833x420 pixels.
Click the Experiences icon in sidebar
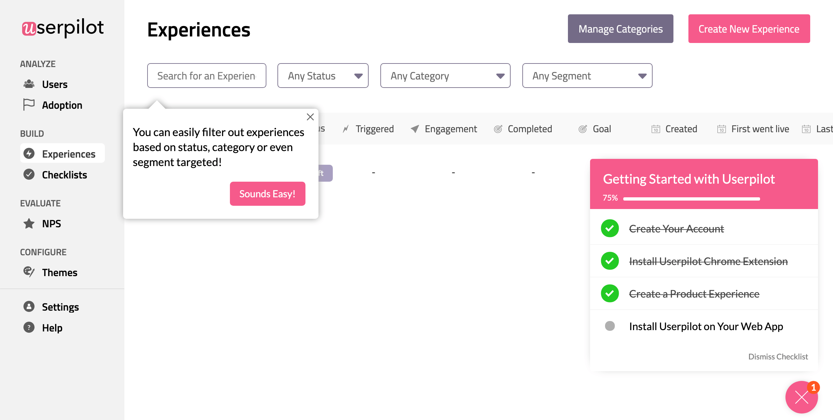[28, 154]
